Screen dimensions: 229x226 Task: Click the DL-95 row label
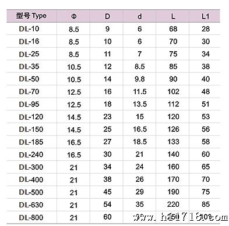tap(29, 104)
